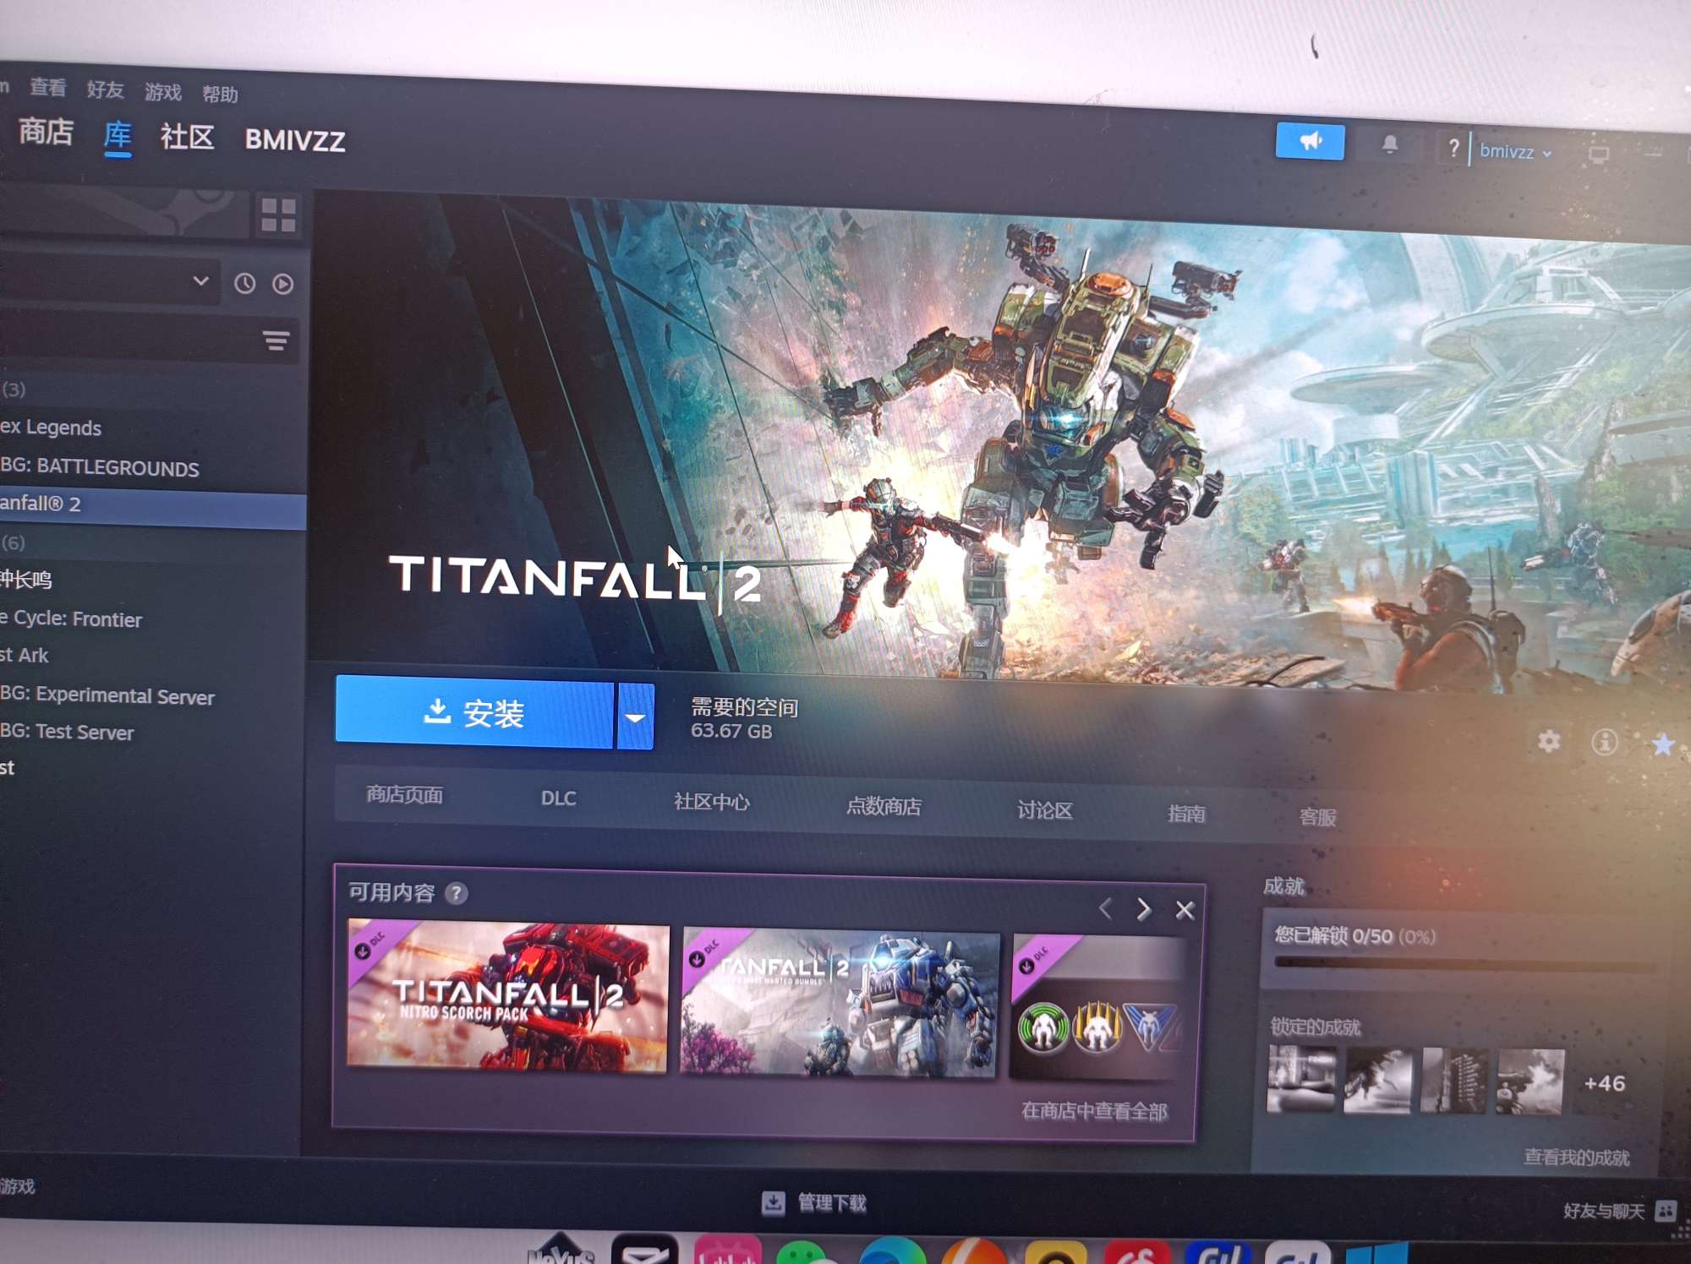The height and width of the screenshot is (1264, 1691).
Task: View the second locked achievement thumbnail
Action: coord(1377,1081)
